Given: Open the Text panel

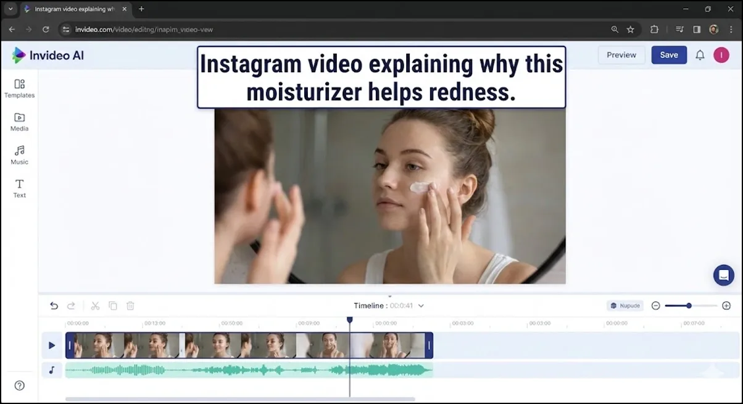Looking at the screenshot, I should pyautogui.click(x=19, y=189).
